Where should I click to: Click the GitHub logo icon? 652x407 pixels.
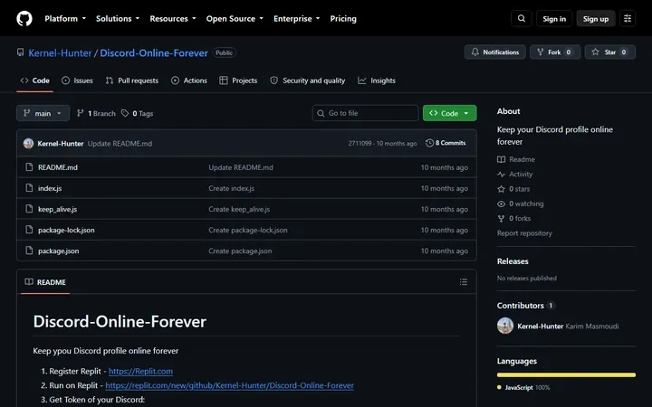point(24,19)
